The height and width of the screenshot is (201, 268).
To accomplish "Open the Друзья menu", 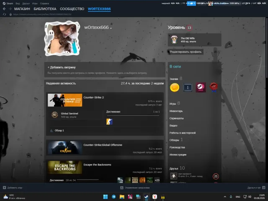I will click(26, 3).
